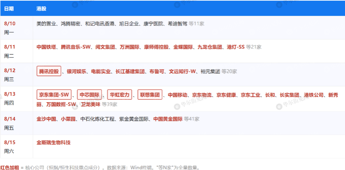Click the 腾讯控股 boxed tag
345x170 pixels.
[49, 71]
